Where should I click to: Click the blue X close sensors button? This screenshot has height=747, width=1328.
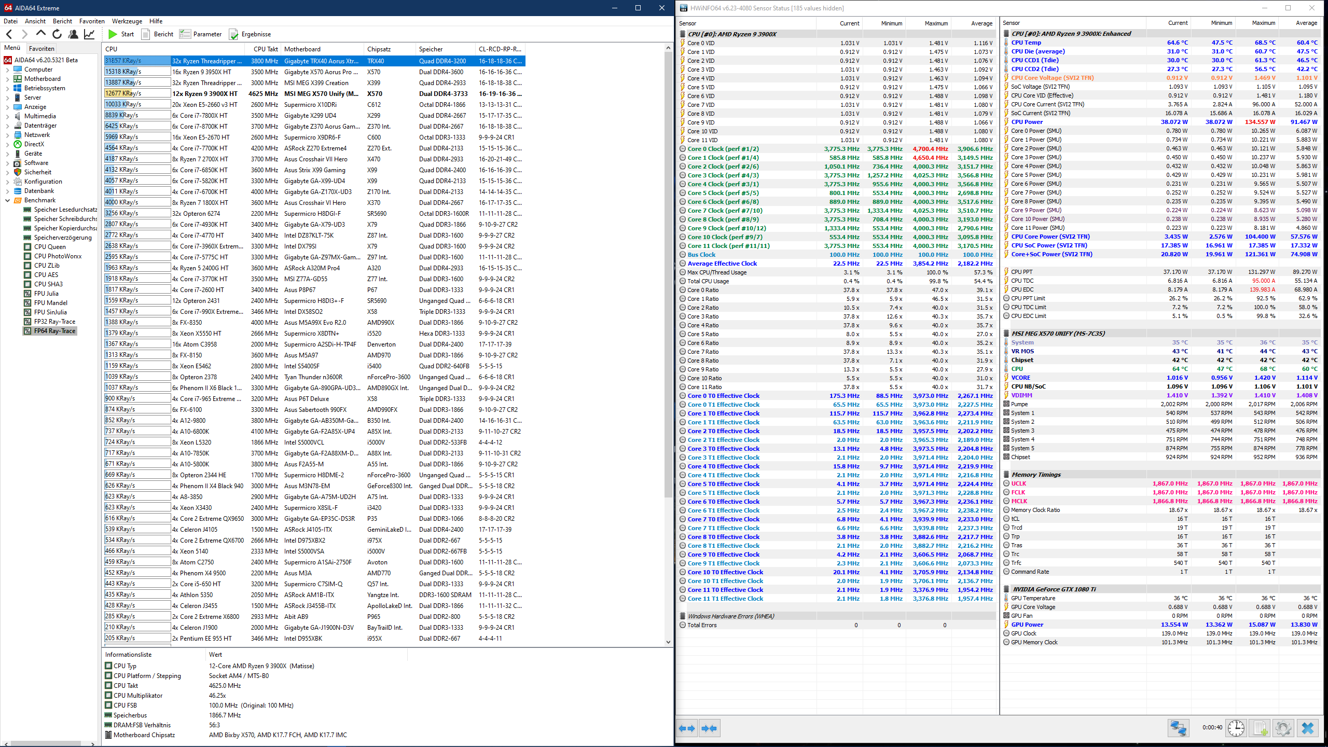[x=1307, y=728]
